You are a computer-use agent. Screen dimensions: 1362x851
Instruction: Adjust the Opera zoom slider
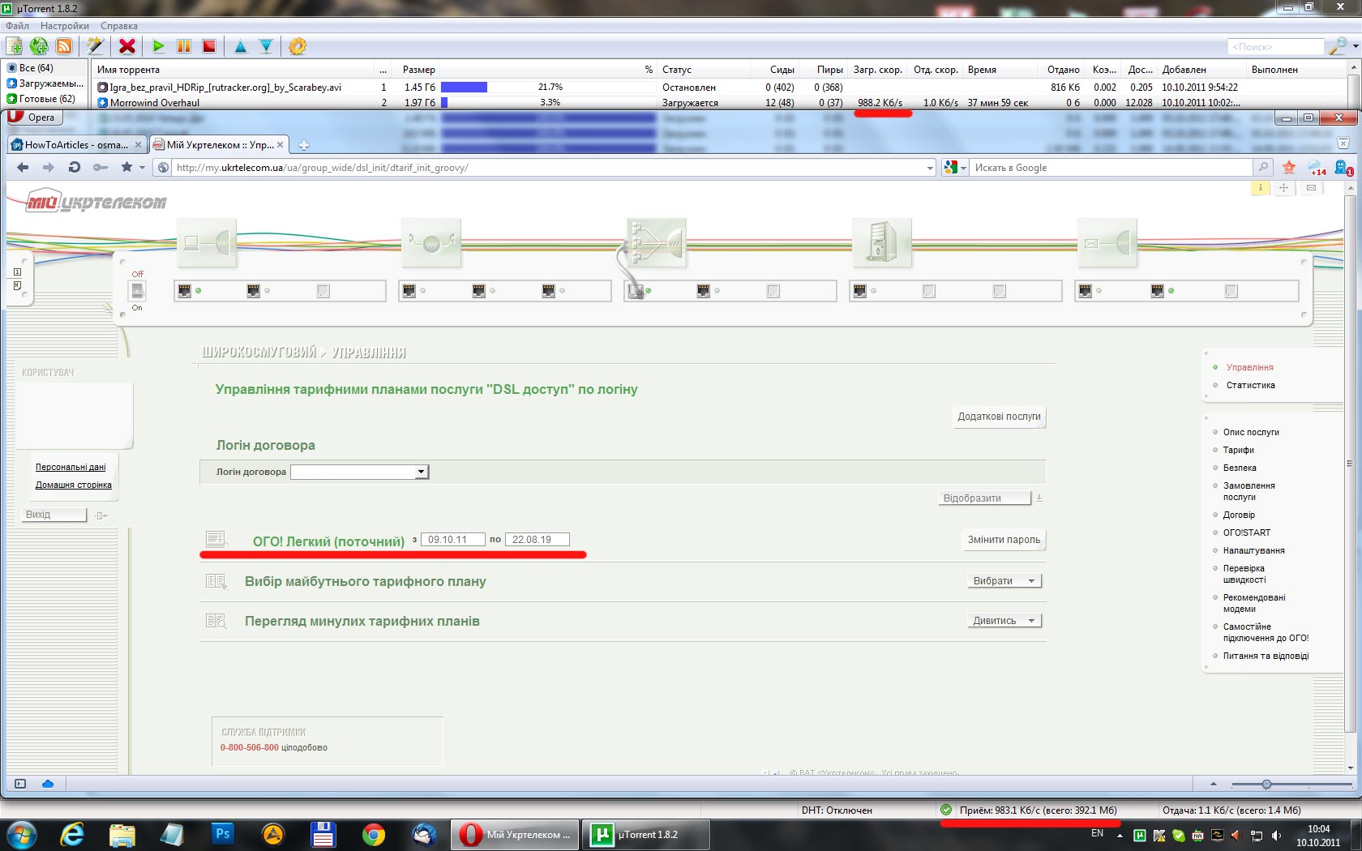pos(1266,784)
